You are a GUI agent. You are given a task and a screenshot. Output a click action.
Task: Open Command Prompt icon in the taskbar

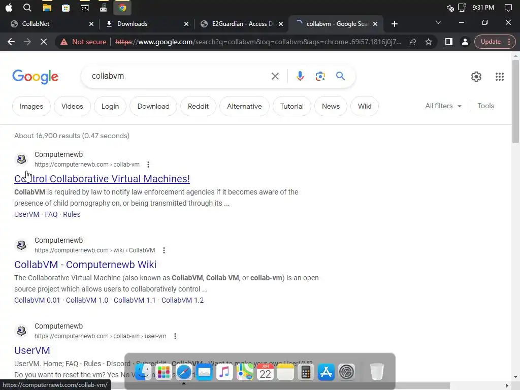pyautogui.click(x=85, y=8)
